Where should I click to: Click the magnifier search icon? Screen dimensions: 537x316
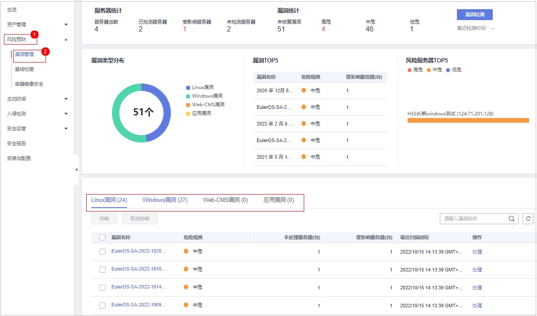[x=511, y=219]
